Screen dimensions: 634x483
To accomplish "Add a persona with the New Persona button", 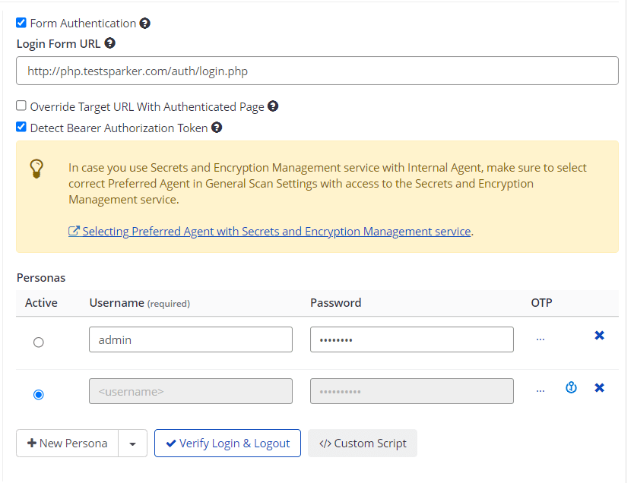I will pyautogui.click(x=67, y=443).
